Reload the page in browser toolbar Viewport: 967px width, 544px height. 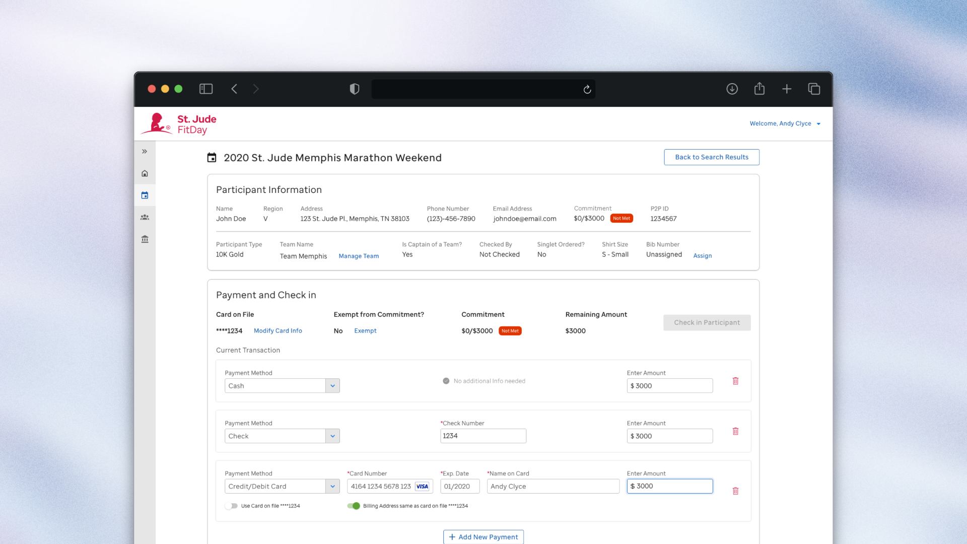(587, 89)
